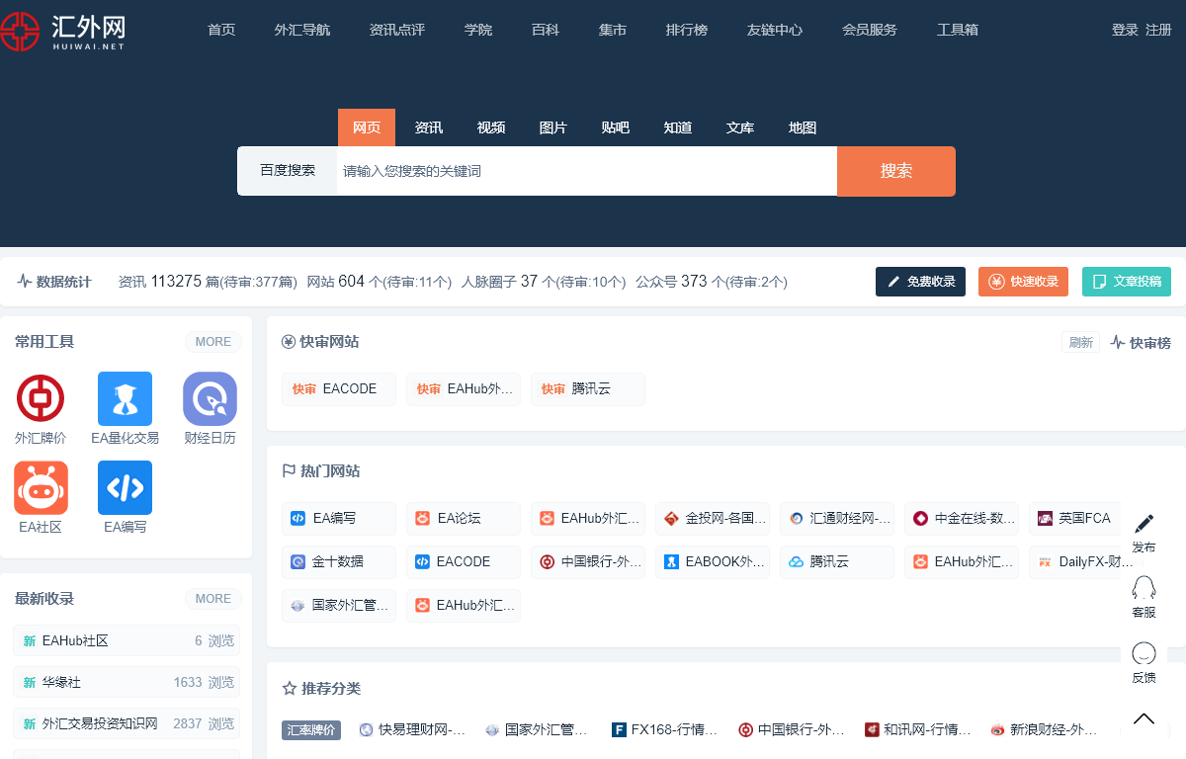1186x759 pixels.
Task: Select the 知道 search tab
Action: point(678,127)
